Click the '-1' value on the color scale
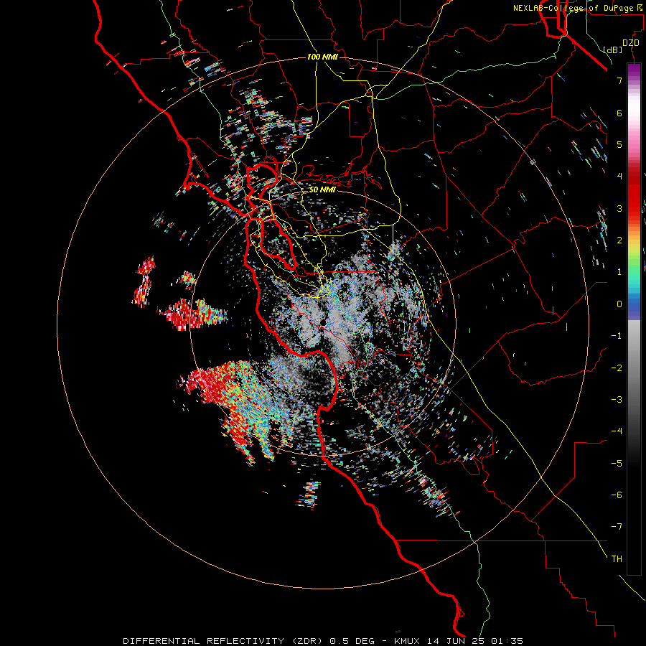 click(x=617, y=336)
